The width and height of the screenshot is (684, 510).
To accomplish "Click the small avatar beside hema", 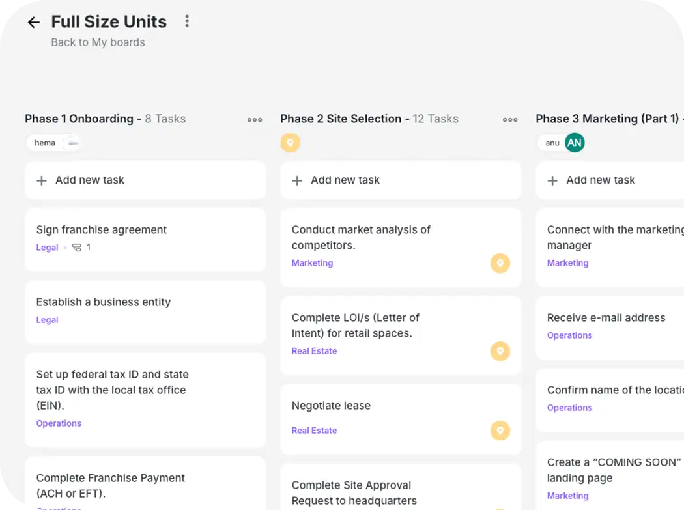I will pos(72,143).
